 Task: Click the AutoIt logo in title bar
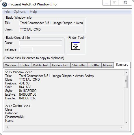(5, 4)
